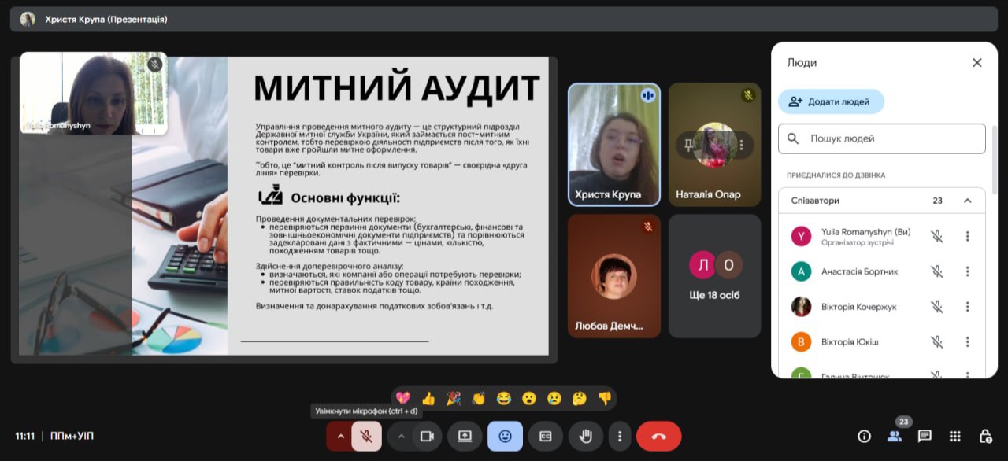Open more options for Вікторія Юкіш
This screenshot has height=461, width=1008.
coord(967,341)
